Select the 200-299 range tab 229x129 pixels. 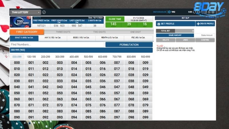coord(46,57)
